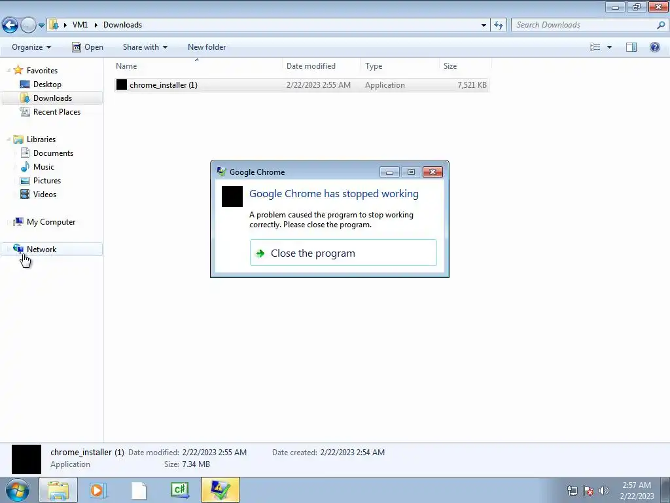Open the C# application in taskbar
Viewport: 670px width, 503px height.
point(179,490)
